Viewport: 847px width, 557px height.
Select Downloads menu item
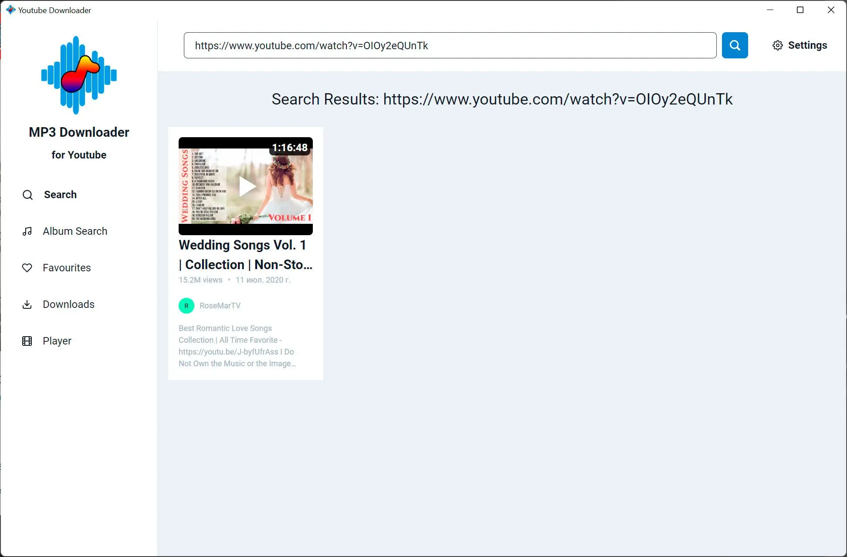[68, 304]
